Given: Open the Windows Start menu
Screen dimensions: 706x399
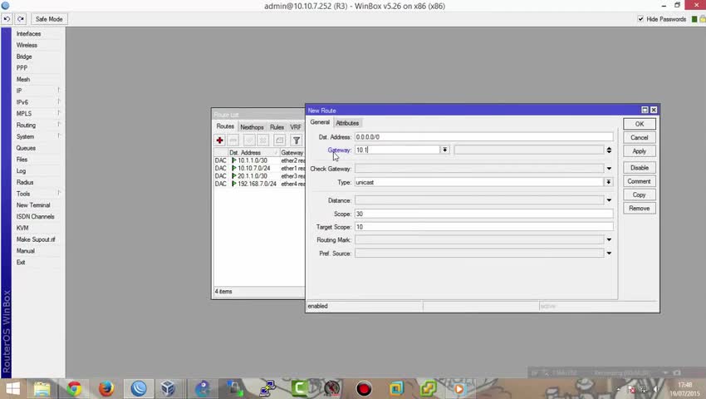Looking at the screenshot, I should pyautogui.click(x=12, y=388).
